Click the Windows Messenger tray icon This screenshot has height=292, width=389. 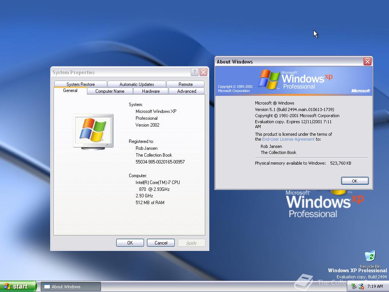[x=361, y=286]
